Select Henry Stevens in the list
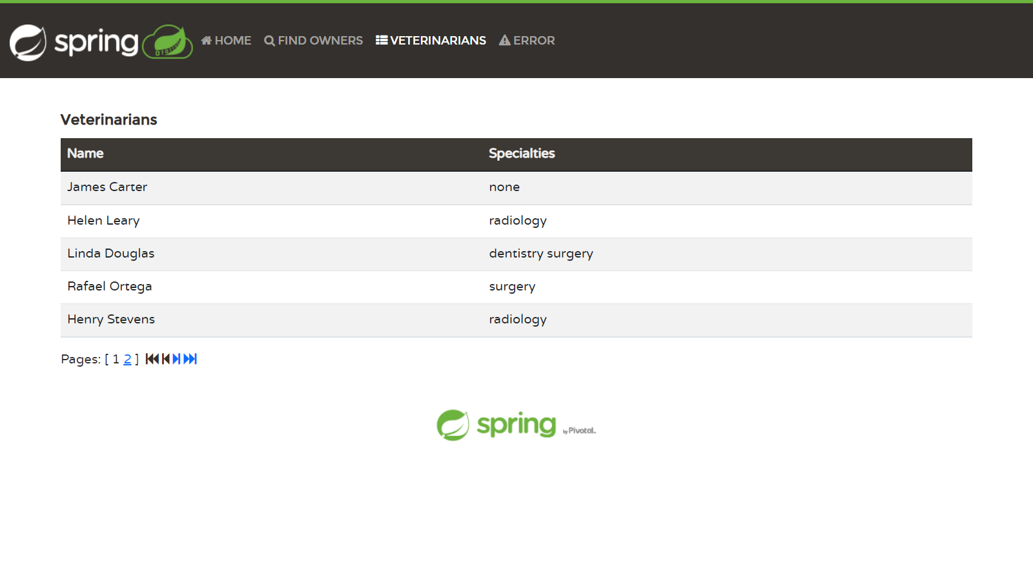This screenshot has width=1033, height=581. pos(111,320)
